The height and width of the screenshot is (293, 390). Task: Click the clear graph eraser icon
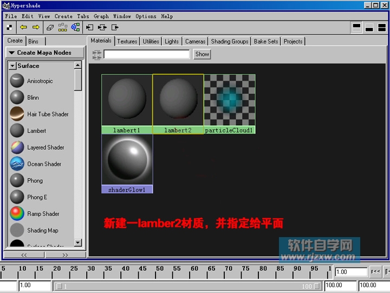[50, 28]
